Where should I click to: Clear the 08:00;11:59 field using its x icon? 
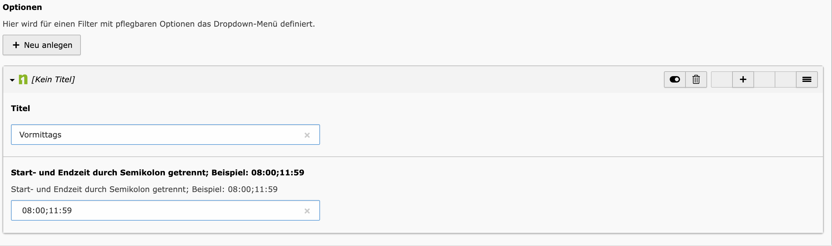click(307, 211)
